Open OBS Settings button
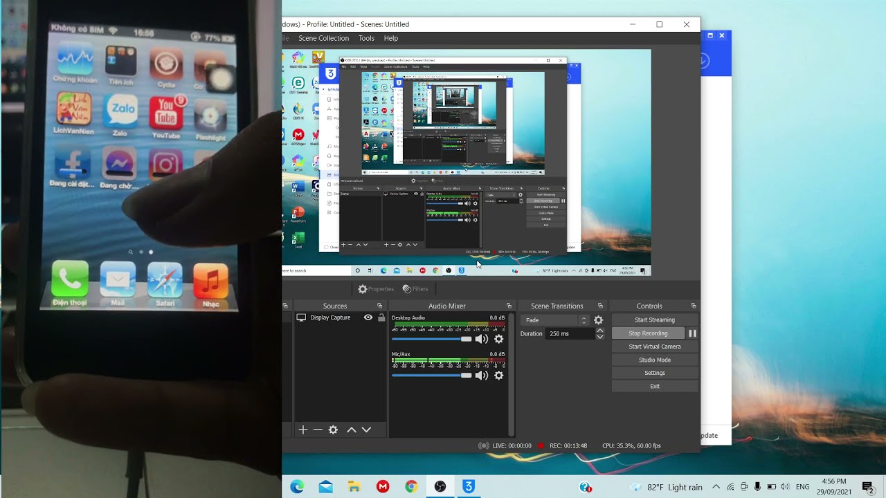This screenshot has width=886, height=498. 655,373
